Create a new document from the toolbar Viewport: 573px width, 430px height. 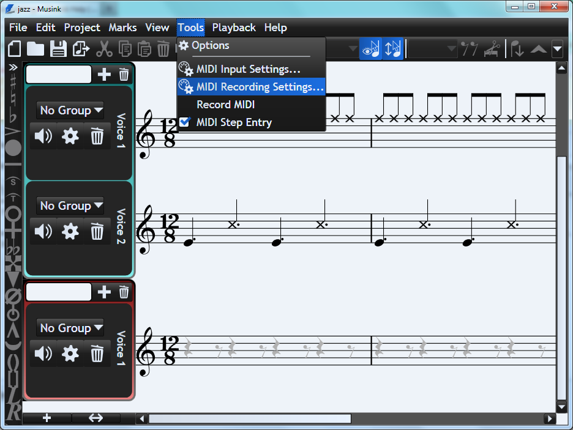pyautogui.click(x=15, y=49)
